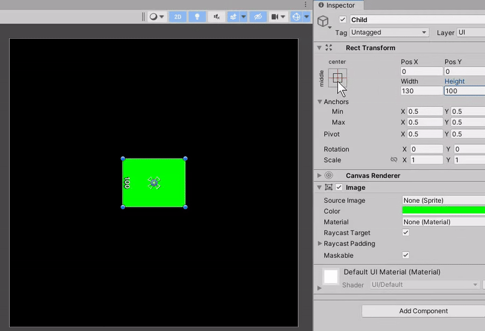Collapse the Rect Transform component

click(319, 48)
